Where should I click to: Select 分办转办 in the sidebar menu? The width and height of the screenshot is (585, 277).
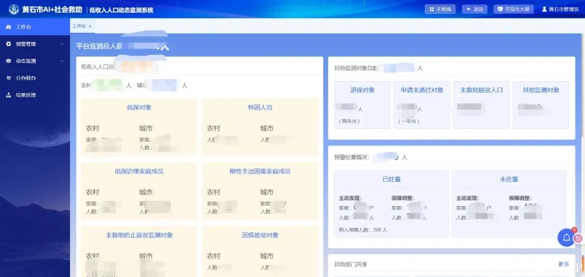pyautogui.click(x=26, y=78)
